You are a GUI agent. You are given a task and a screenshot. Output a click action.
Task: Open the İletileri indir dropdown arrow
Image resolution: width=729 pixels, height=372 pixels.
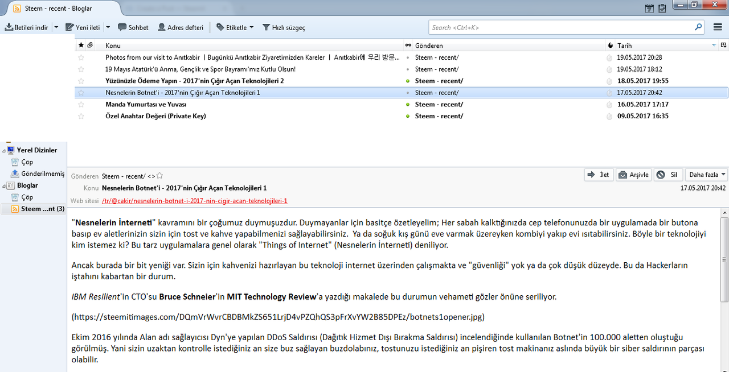click(x=56, y=27)
